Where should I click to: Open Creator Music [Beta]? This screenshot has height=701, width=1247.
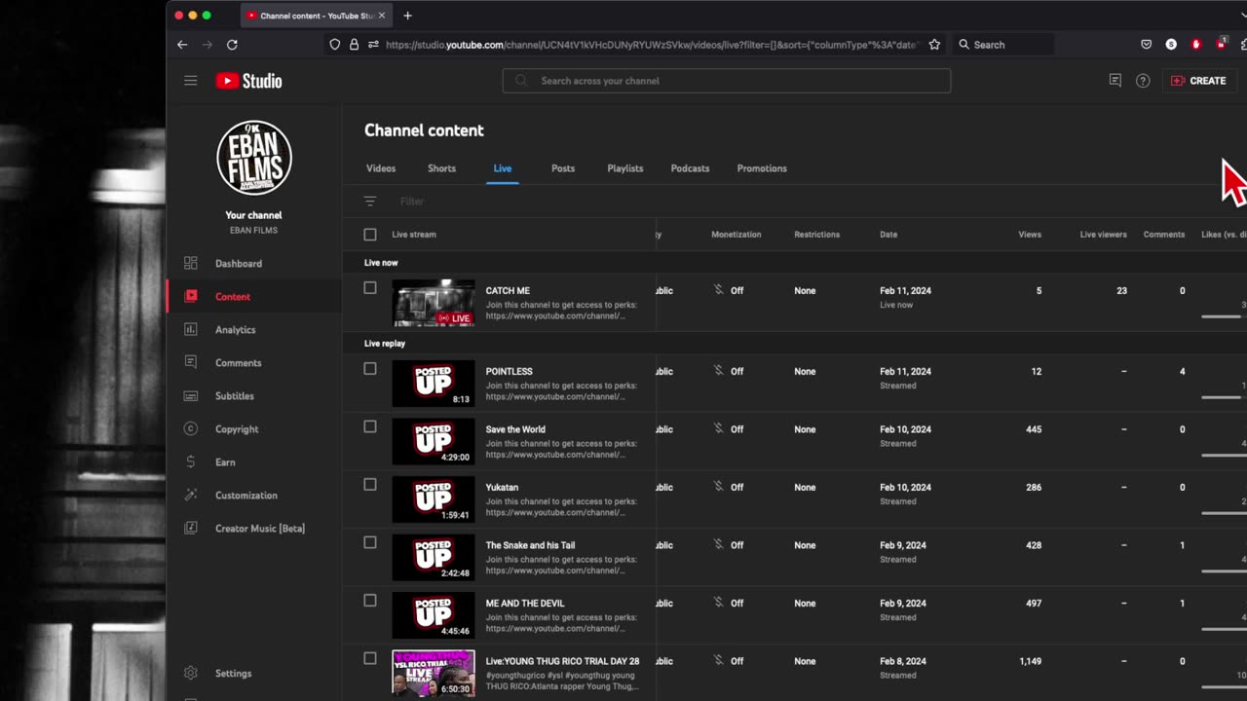pyautogui.click(x=259, y=529)
